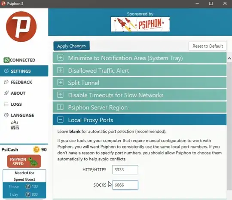Buy the 1 day speed boost
This screenshot has width=232, height=200.
click(x=24, y=194)
